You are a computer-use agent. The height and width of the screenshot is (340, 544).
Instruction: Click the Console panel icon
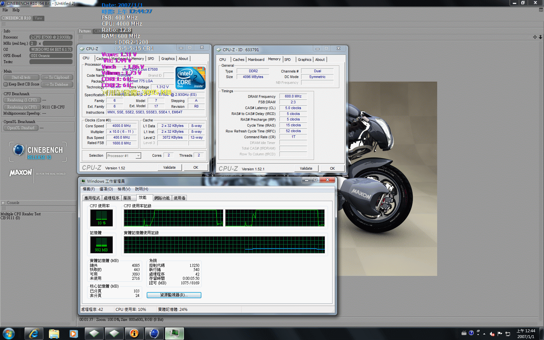(3, 203)
